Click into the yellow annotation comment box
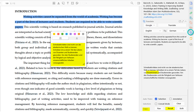 [x=68, y=54]
